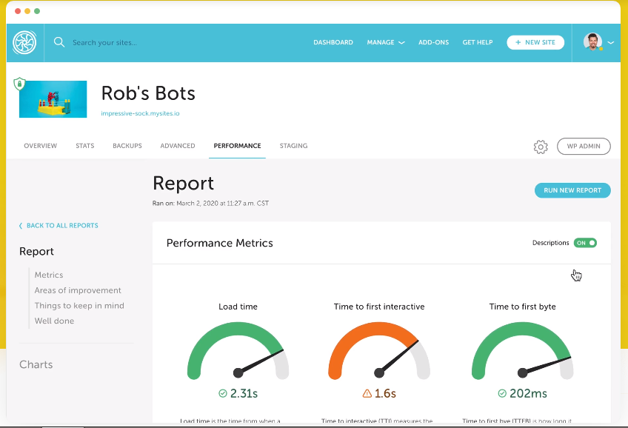This screenshot has height=428, width=628.
Task: Click the Time to first byte gauge
Action: click(x=522, y=351)
